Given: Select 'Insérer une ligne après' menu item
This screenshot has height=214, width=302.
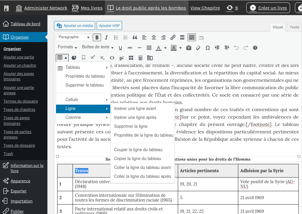Looking at the screenshot, I should [x=135, y=117].
